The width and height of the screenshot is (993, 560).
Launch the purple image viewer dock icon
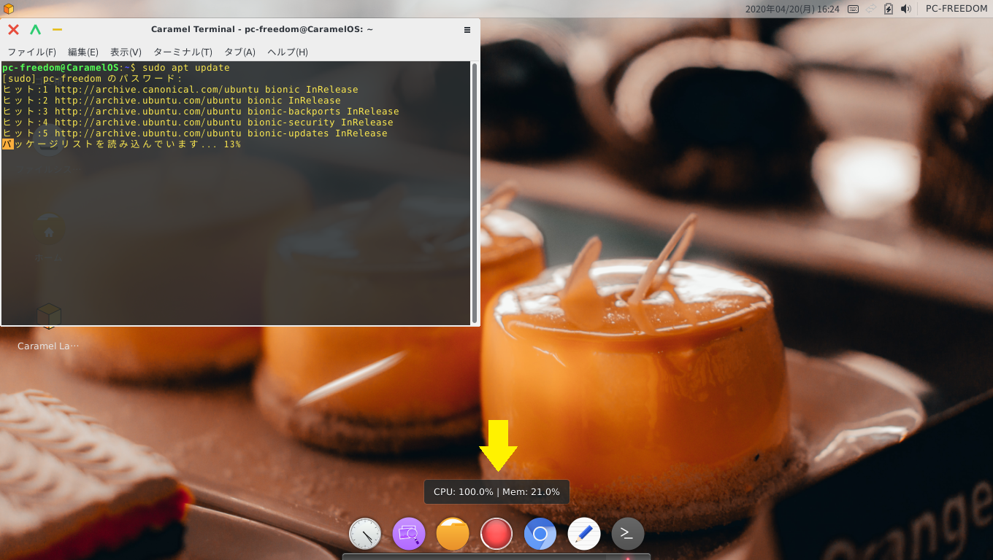coord(409,534)
